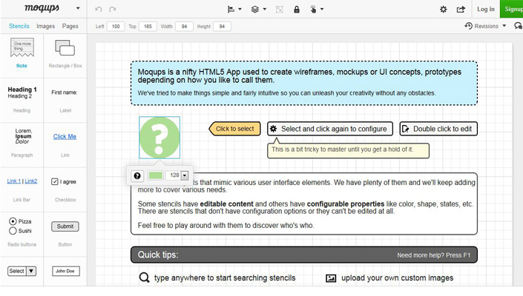Select the Sushi radio button
The height and width of the screenshot is (296, 523).
(13, 231)
